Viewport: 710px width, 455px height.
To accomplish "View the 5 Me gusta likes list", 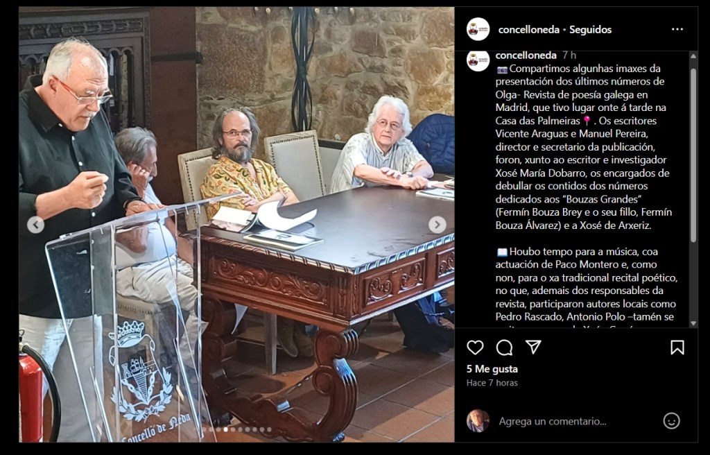I will coord(492,369).
